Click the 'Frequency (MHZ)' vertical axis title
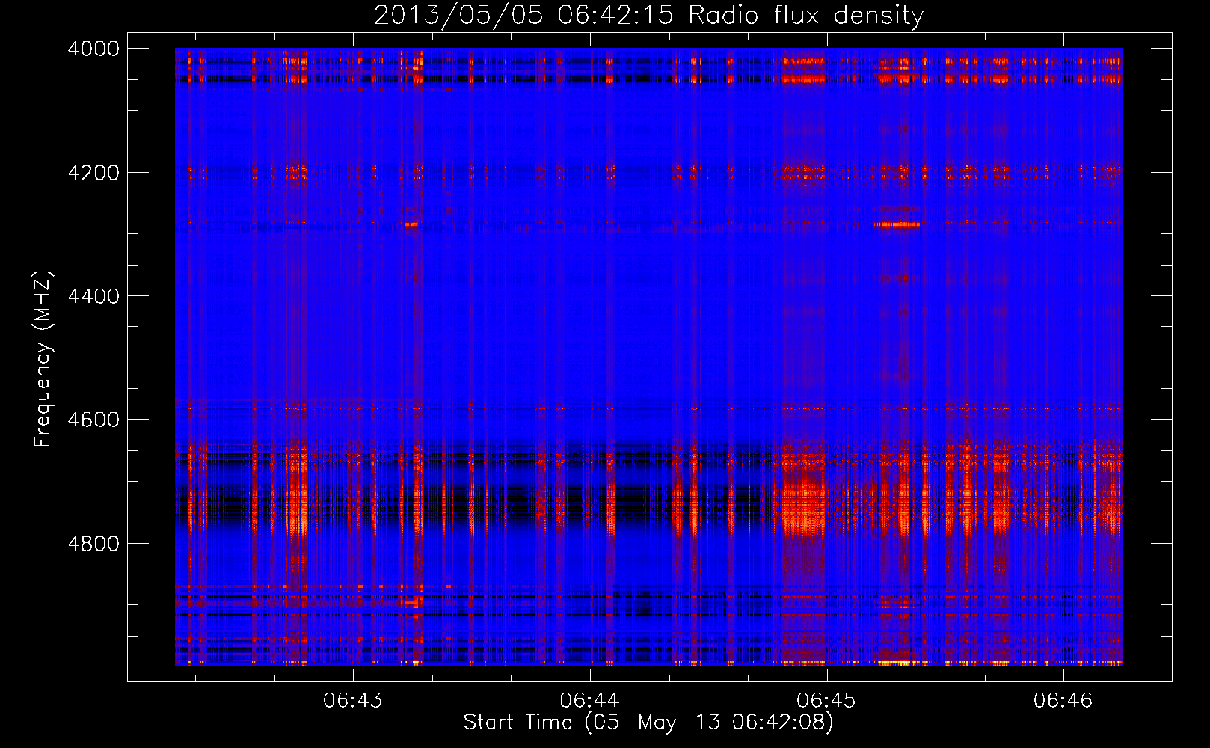 pyautogui.click(x=43, y=359)
